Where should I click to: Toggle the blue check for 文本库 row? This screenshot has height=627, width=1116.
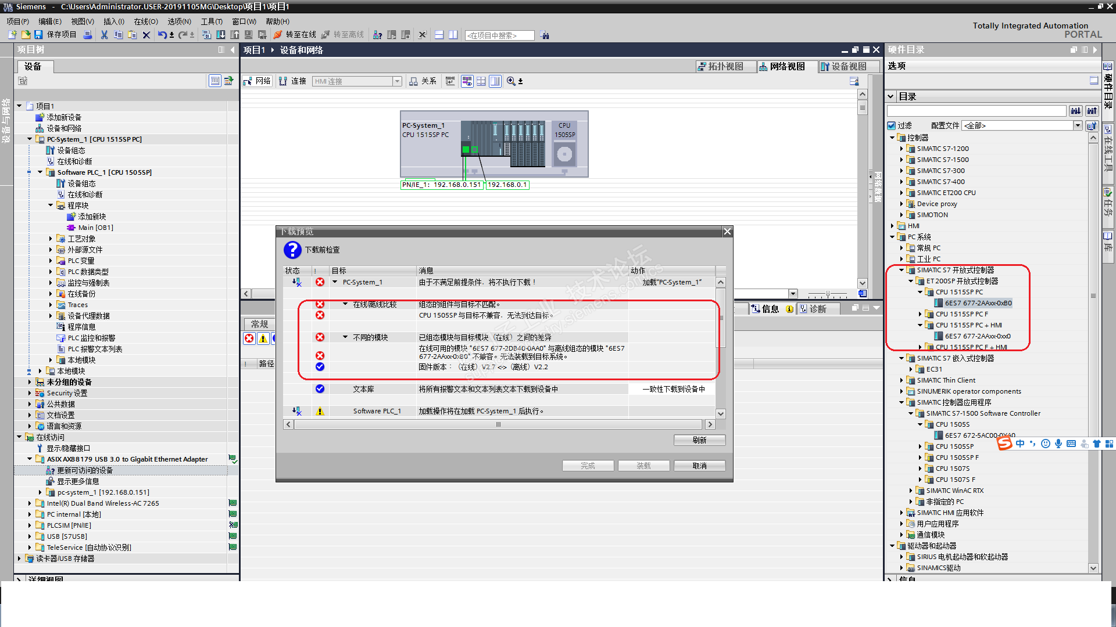pyautogui.click(x=320, y=389)
